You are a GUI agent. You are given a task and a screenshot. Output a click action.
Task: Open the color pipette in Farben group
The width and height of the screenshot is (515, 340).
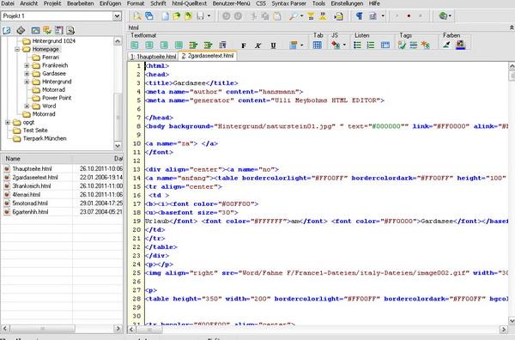(x=446, y=45)
